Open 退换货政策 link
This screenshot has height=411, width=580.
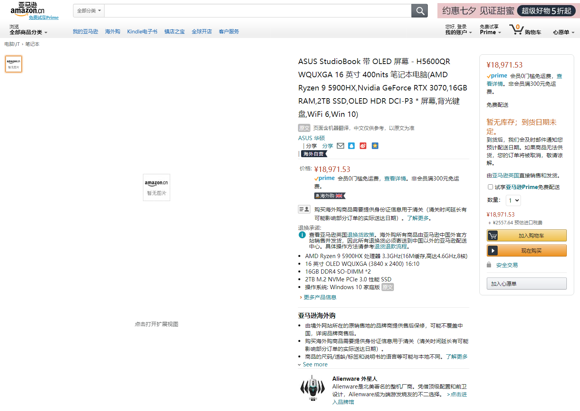[361, 235]
